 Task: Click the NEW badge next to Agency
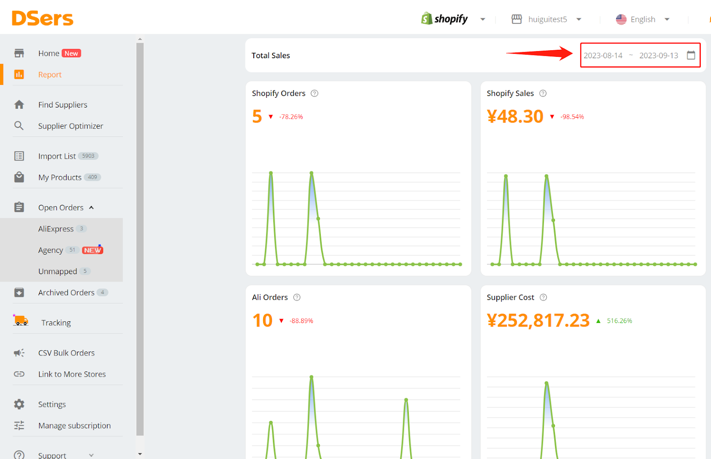click(92, 250)
